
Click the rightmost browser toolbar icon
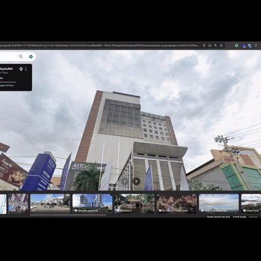pos(256,46)
